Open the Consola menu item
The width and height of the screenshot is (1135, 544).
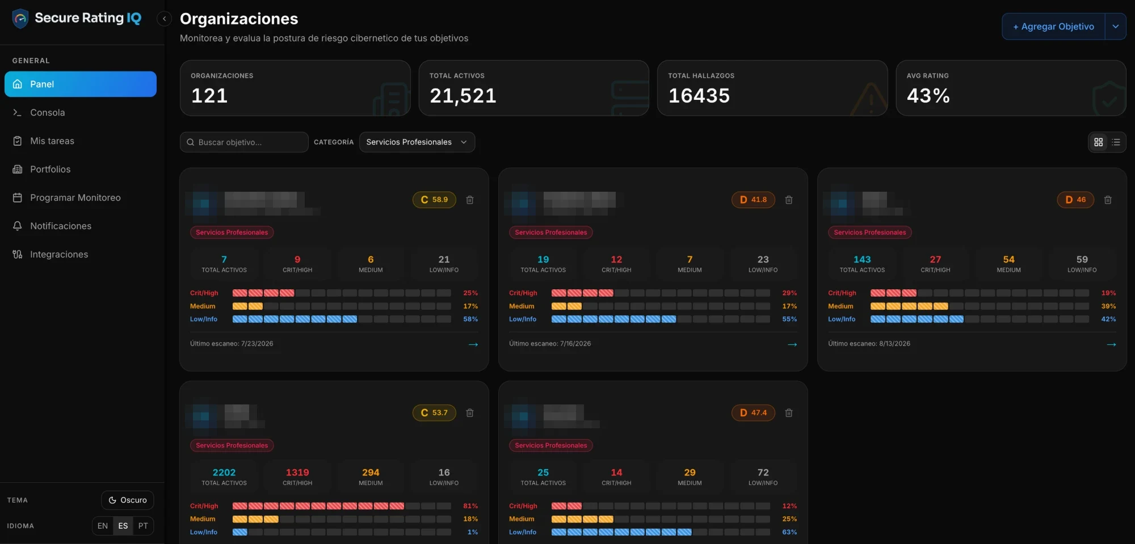[x=81, y=112]
